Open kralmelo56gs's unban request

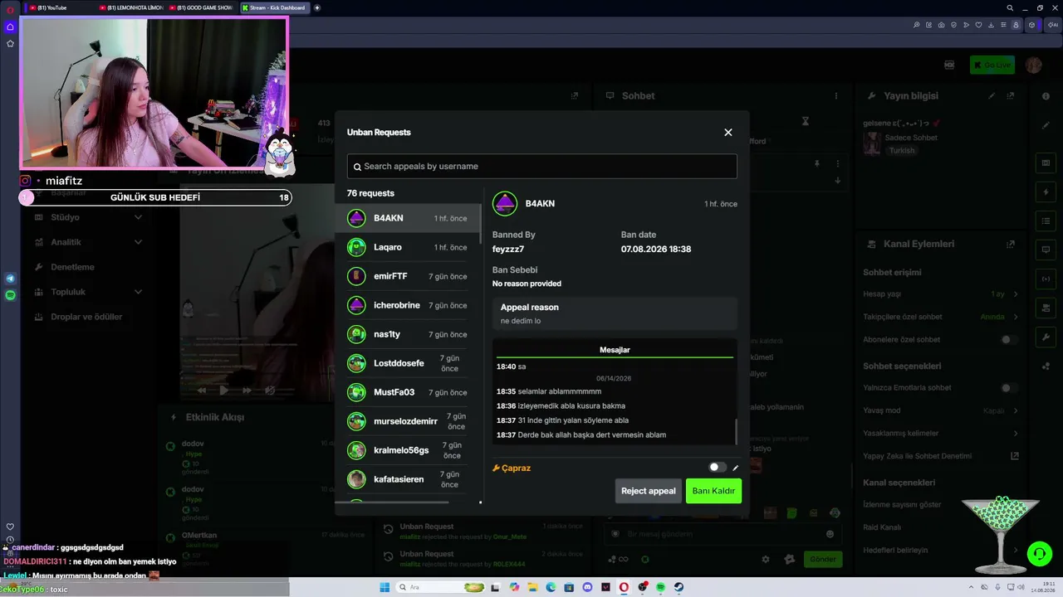408,450
